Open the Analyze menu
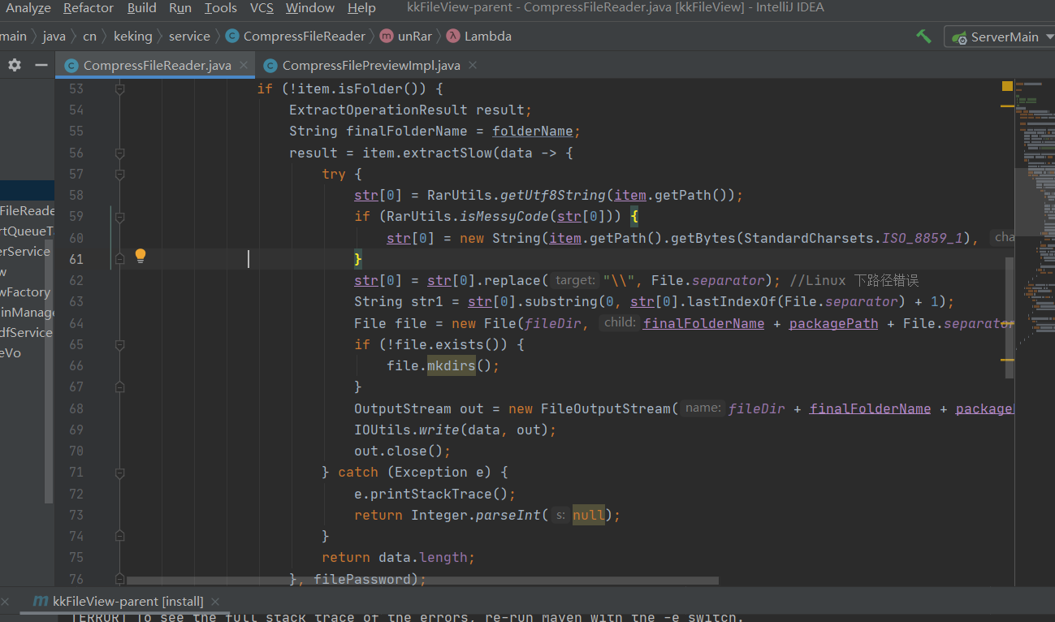1055x622 pixels. pos(28,8)
